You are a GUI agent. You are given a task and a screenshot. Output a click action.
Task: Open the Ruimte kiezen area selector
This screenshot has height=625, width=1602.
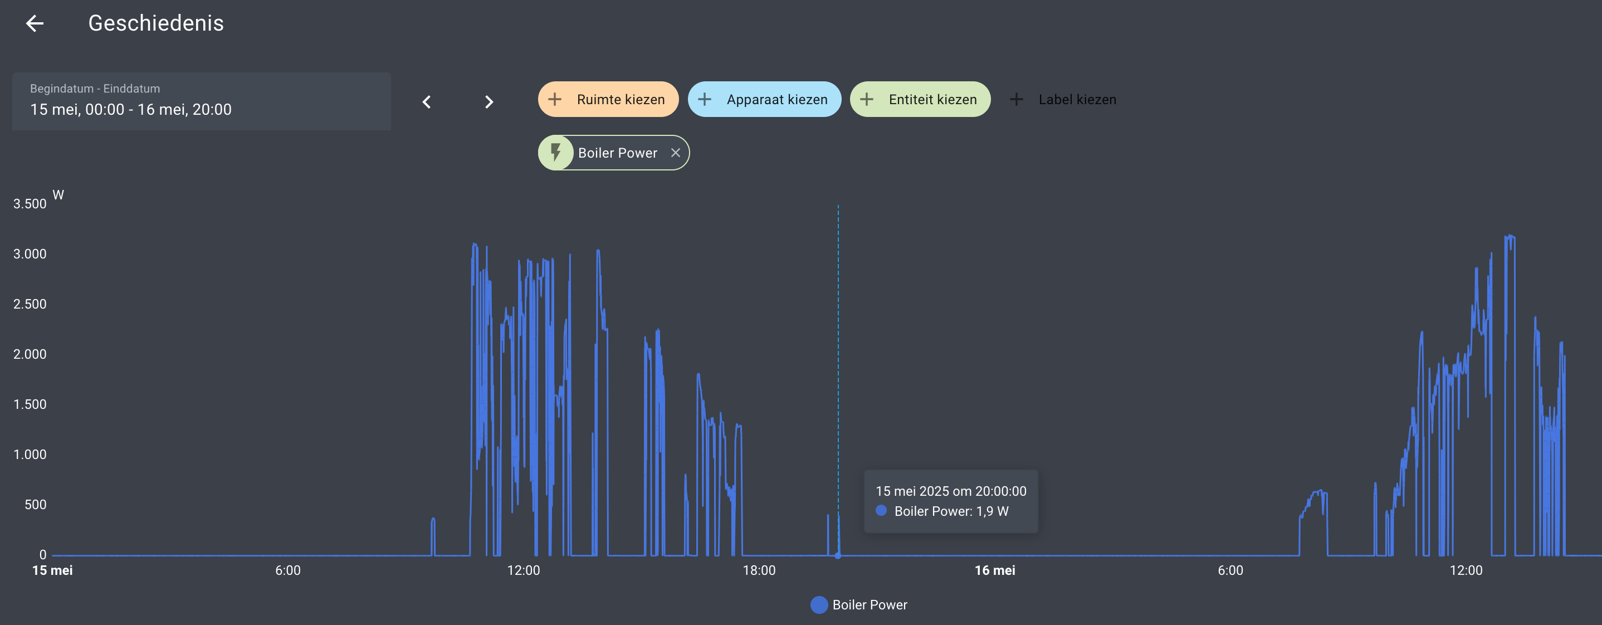[x=621, y=100]
